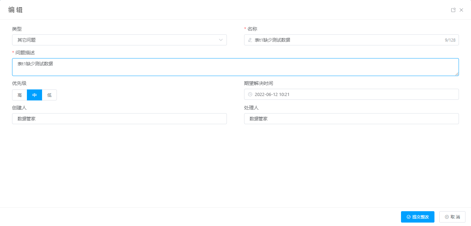The image size is (471, 226).
Task: Open the 期望解决时间 date picker
Action: [x=352, y=94]
